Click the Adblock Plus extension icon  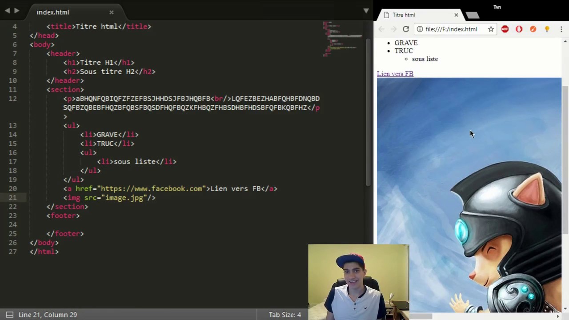(x=505, y=29)
